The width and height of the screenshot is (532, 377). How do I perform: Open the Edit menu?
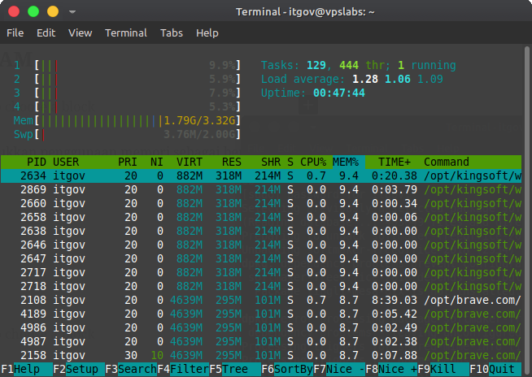pyautogui.click(x=46, y=32)
